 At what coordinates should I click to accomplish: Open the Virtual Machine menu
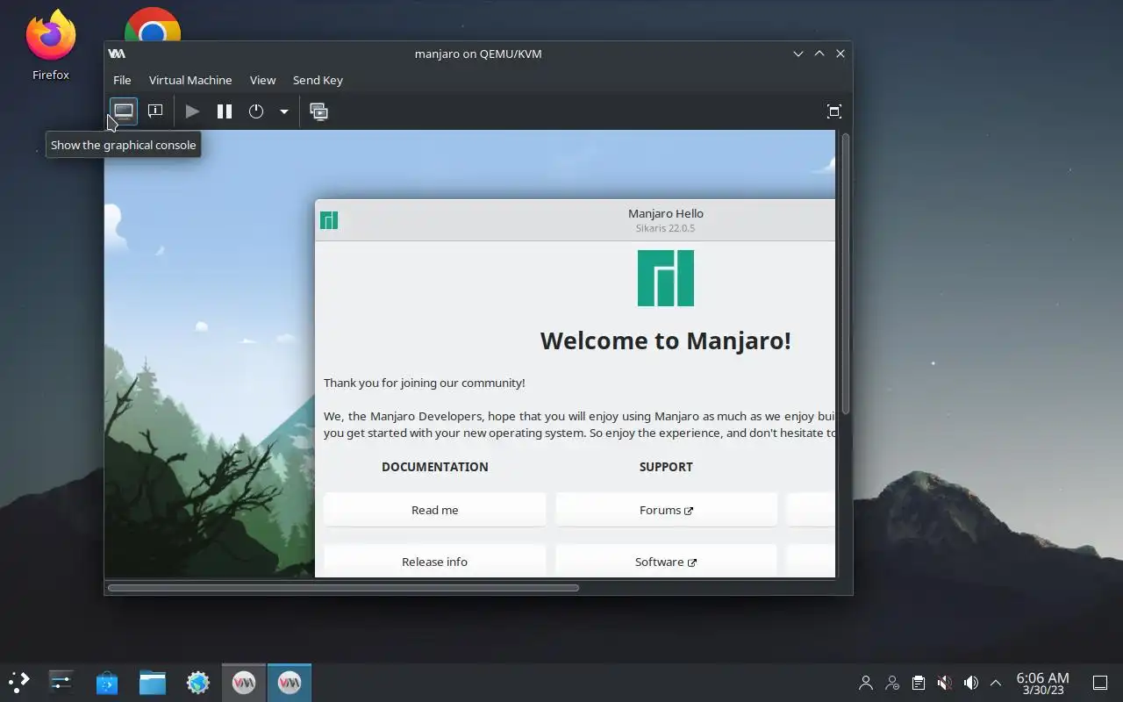190,80
